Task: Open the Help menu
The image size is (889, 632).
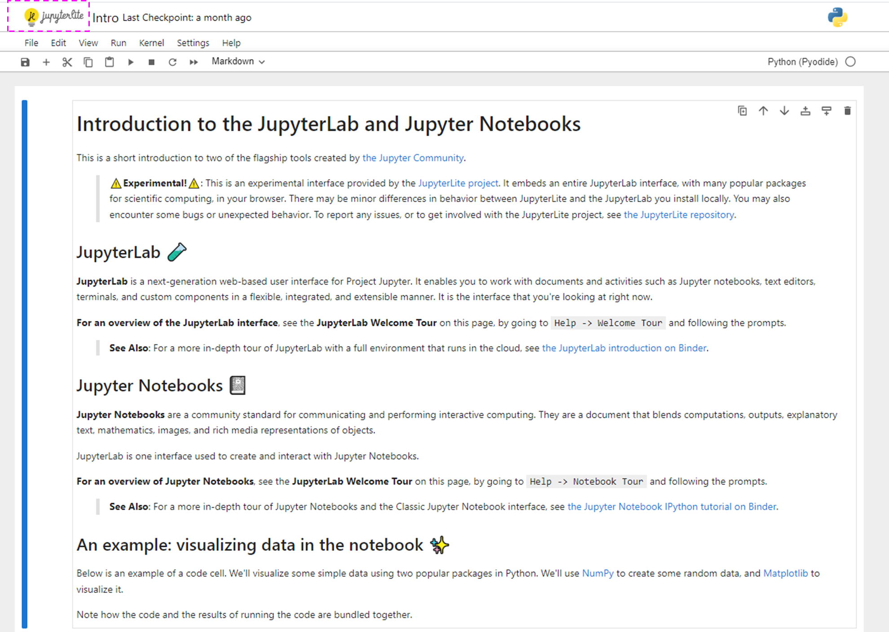Action: pos(231,43)
